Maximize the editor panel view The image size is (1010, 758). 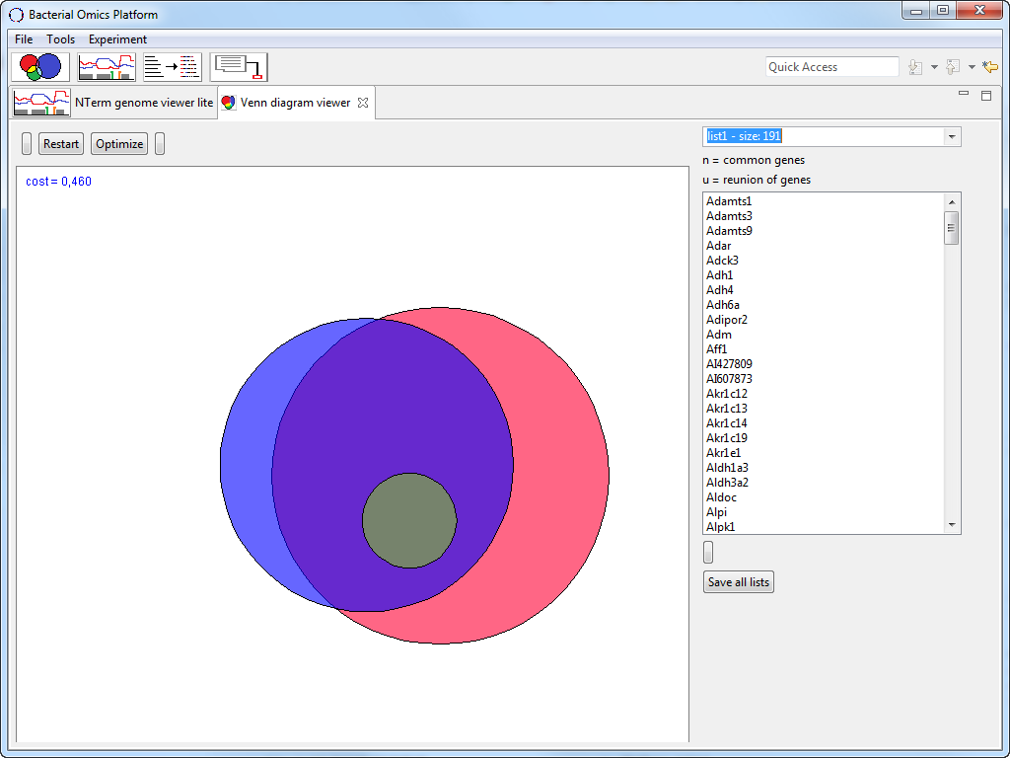pos(985,95)
